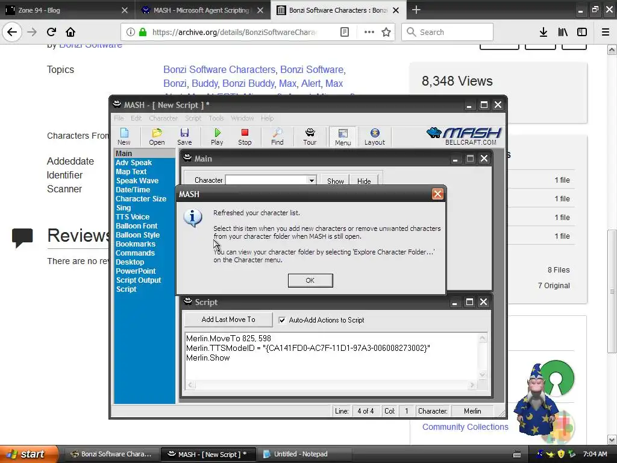The image size is (617, 463).
Task: Select Balloon Font in the side menu
Action: click(x=137, y=226)
